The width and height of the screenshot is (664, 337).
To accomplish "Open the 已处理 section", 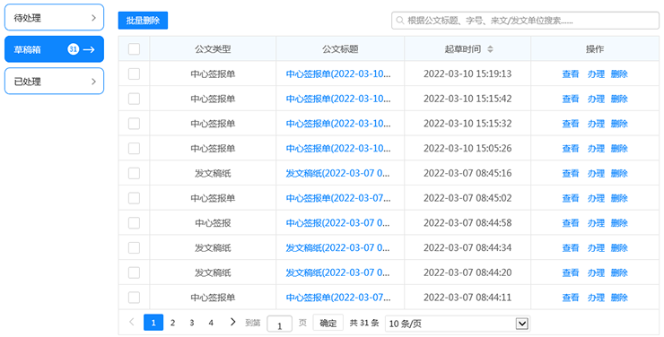I will tap(54, 82).
